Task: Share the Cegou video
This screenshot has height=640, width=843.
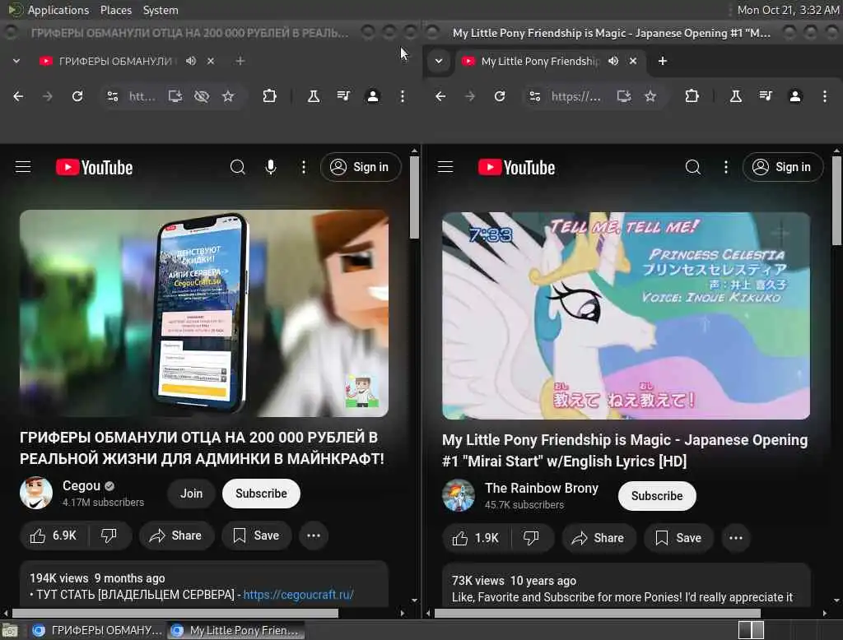Action: tap(176, 536)
